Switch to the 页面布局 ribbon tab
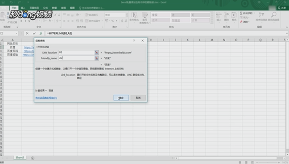The image size is (289, 164). (x=34, y=8)
